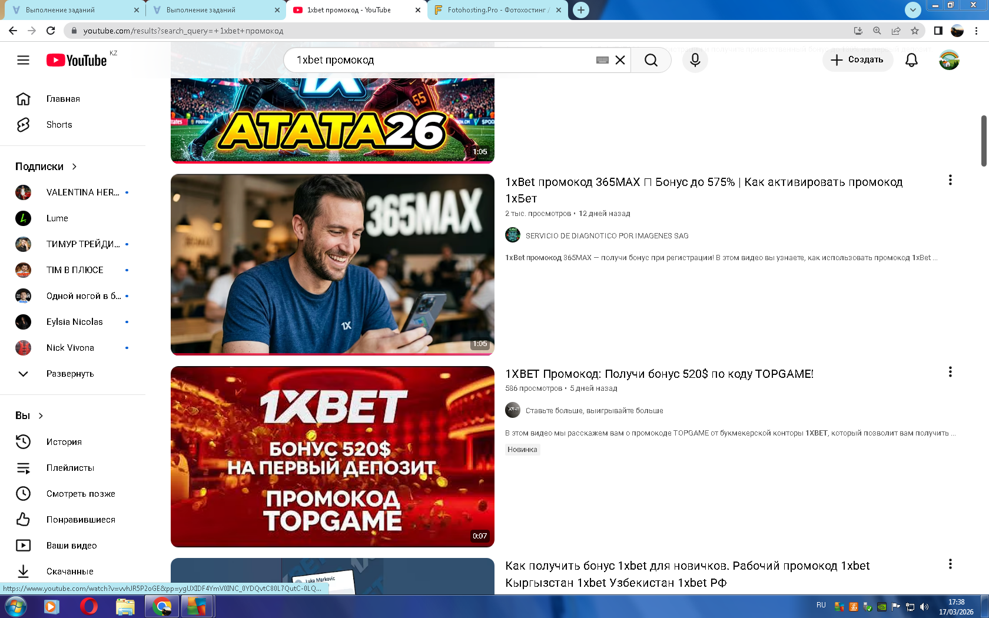Open Chrome side panel icon
This screenshot has width=989, height=618.
[938, 31]
